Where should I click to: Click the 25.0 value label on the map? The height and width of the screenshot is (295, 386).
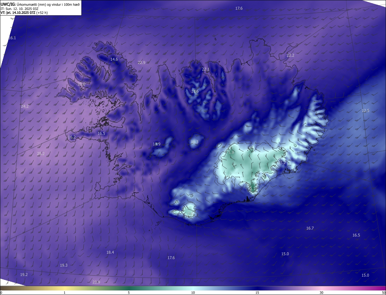pos(81,84)
